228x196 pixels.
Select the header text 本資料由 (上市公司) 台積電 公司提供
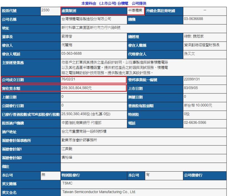(x=114, y=3)
